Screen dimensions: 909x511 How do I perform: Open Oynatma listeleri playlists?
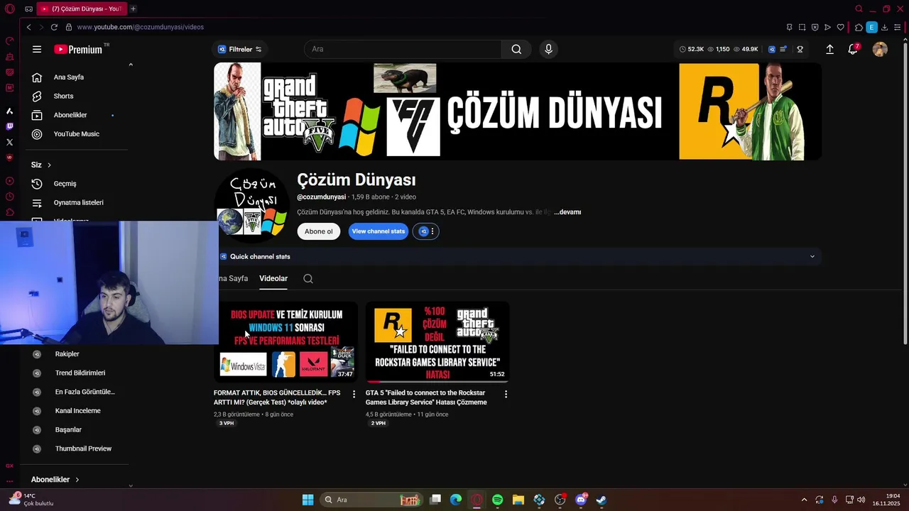[78, 202]
